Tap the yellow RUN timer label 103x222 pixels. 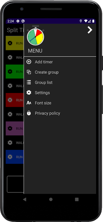pyautogui.click(x=19, y=43)
